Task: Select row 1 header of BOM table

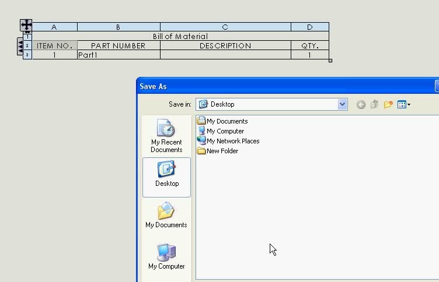Action: 27,36
